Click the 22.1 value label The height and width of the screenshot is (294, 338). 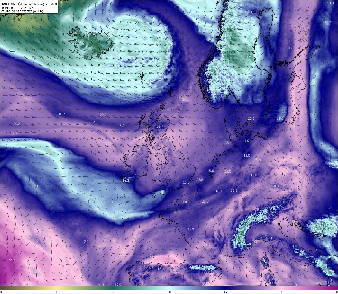(228, 143)
